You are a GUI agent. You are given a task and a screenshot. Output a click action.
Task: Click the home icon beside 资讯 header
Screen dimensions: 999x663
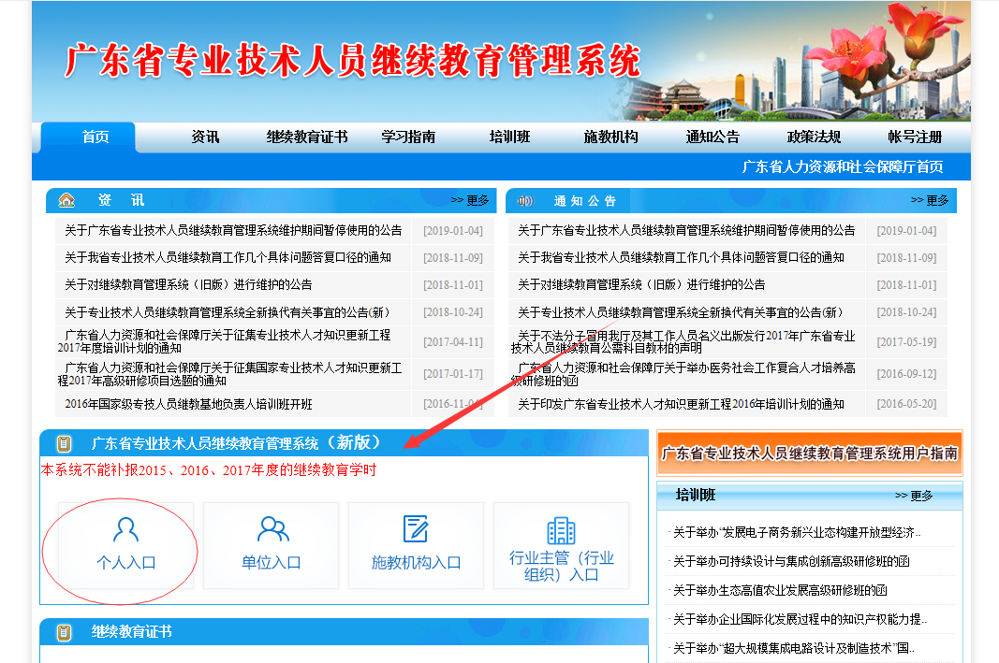tap(66, 200)
